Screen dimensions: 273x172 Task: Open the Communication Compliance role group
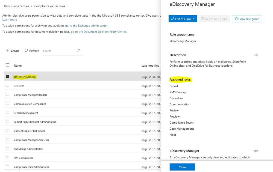pyautogui.click(x=30, y=104)
